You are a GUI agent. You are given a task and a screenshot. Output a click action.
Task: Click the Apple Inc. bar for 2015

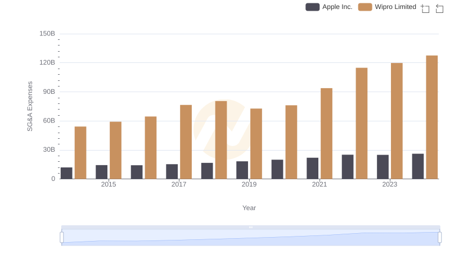(102, 172)
